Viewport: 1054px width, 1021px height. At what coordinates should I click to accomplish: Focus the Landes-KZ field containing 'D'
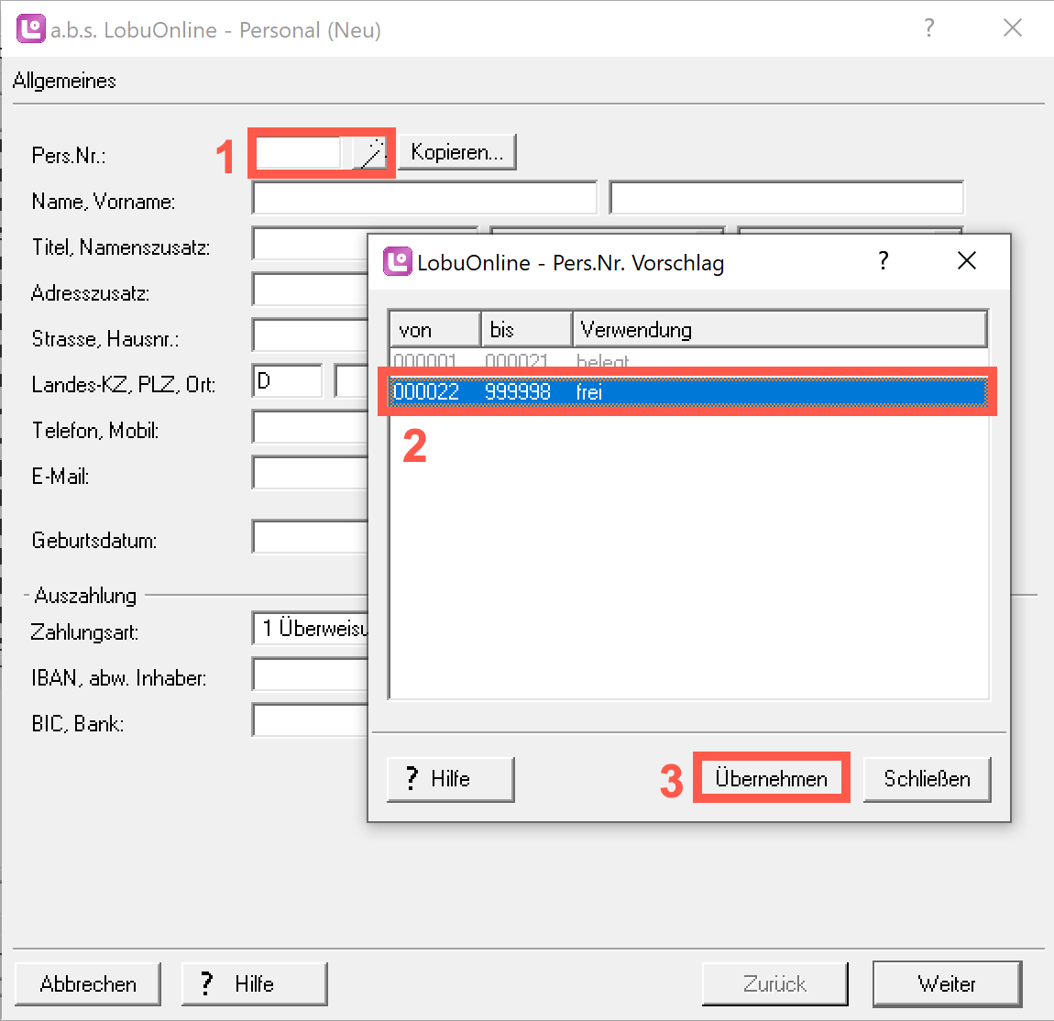(287, 381)
